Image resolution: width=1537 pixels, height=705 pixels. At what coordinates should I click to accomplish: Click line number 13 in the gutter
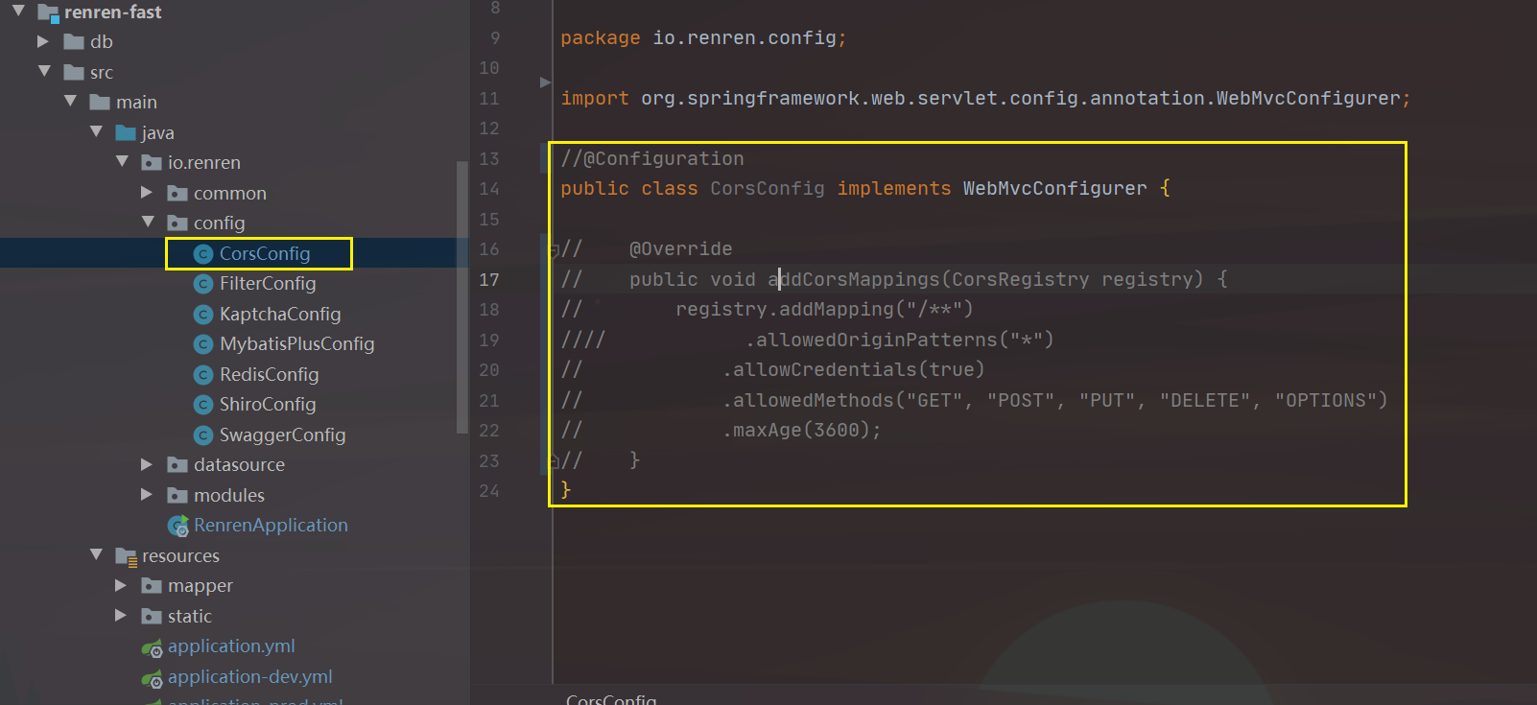[489, 158]
